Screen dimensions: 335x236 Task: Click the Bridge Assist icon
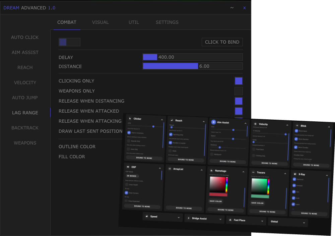tap(188, 218)
